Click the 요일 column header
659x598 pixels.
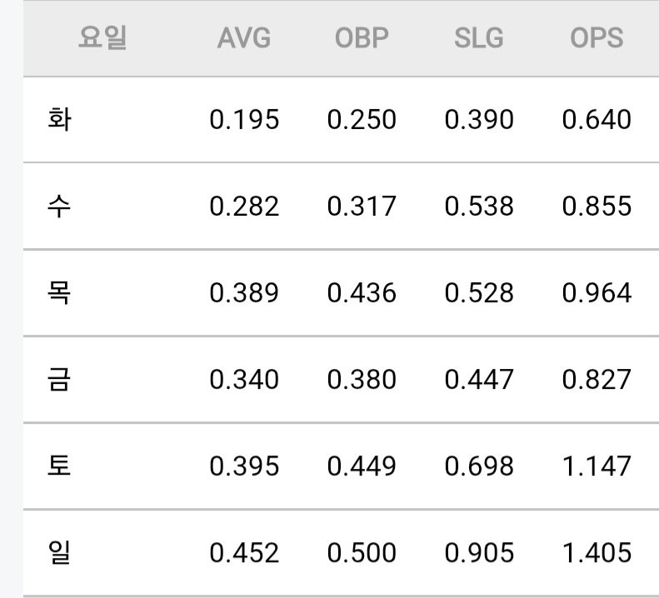tap(102, 37)
